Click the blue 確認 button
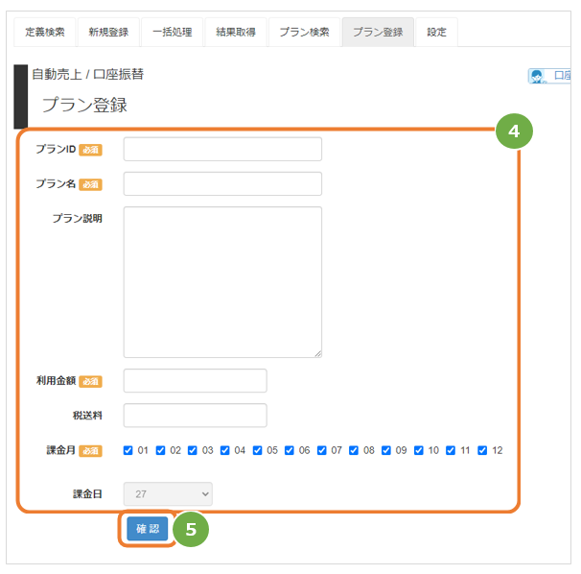Screen dimensions: 581x574 147,529
